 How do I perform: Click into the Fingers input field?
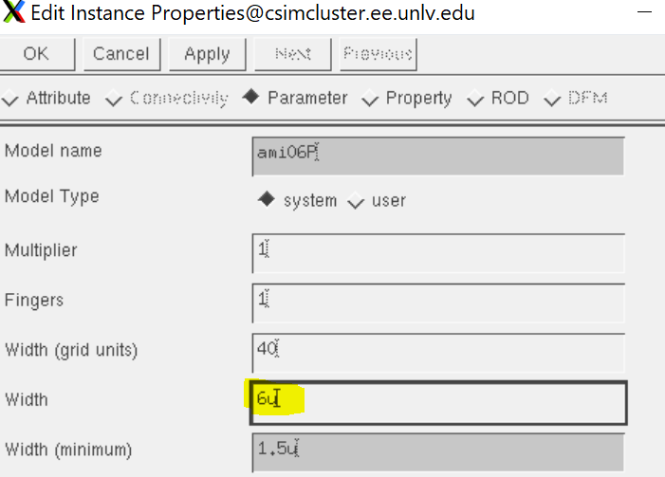pos(438,302)
